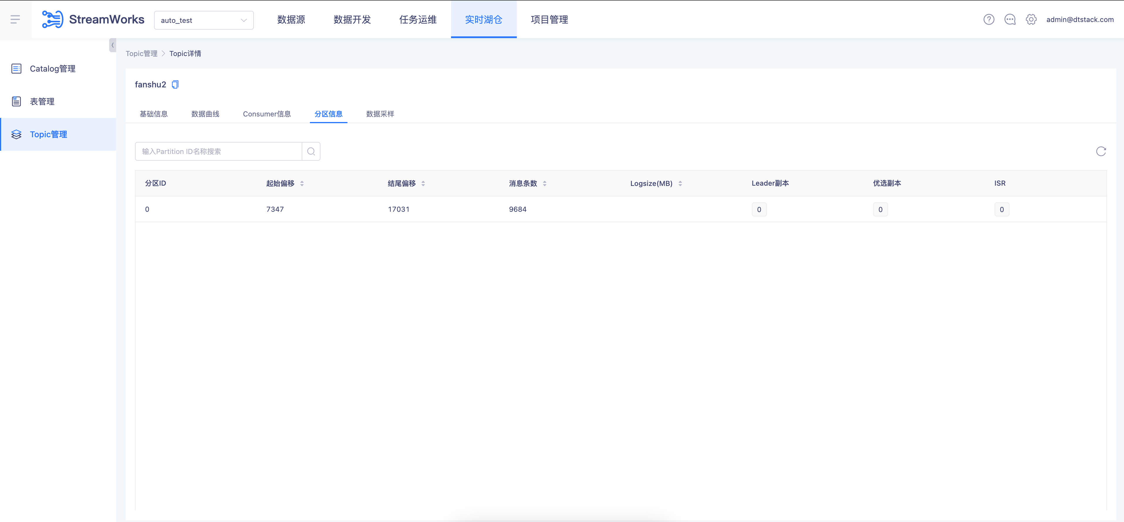Screen dimensions: 1124x522
Task: Switch to 数据采样 tab
Action: (380, 114)
